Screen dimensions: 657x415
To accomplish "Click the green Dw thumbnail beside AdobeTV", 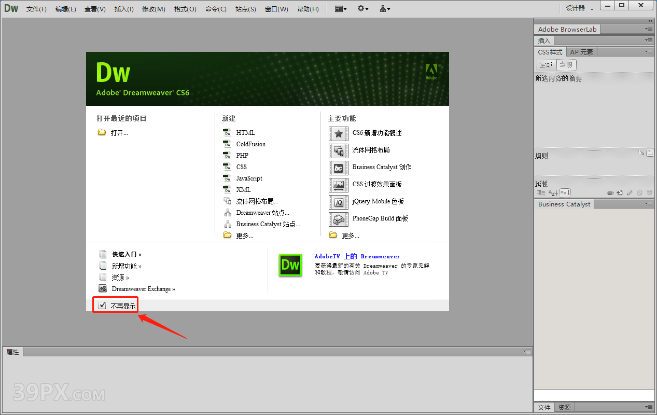I will (x=290, y=266).
